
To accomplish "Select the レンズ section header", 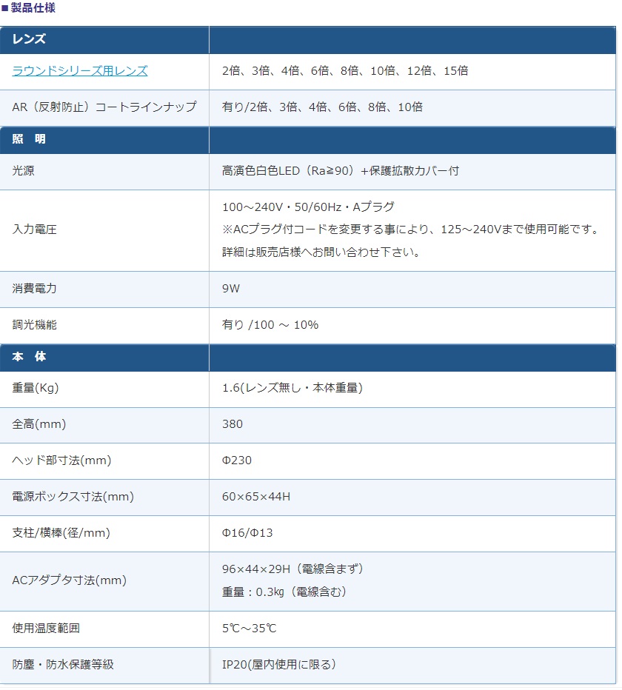I will tap(29, 39).
